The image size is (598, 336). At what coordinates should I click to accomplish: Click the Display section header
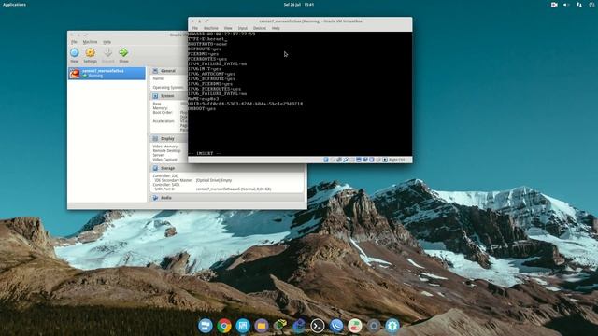tap(167, 139)
